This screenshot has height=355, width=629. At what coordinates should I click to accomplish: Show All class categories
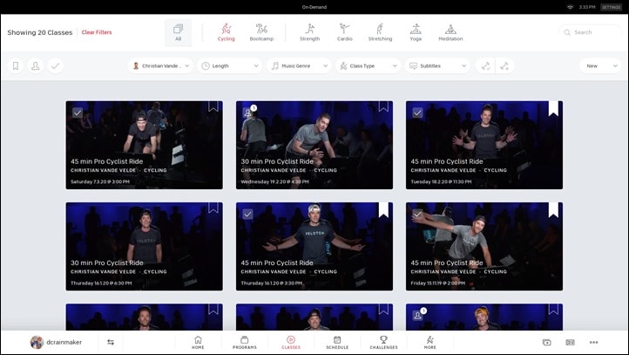point(178,32)
